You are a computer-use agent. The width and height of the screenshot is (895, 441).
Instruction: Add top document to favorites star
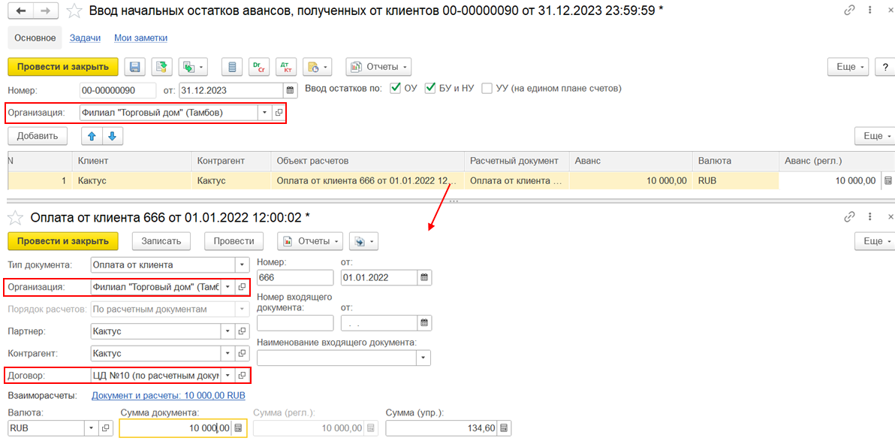[74, 11]
